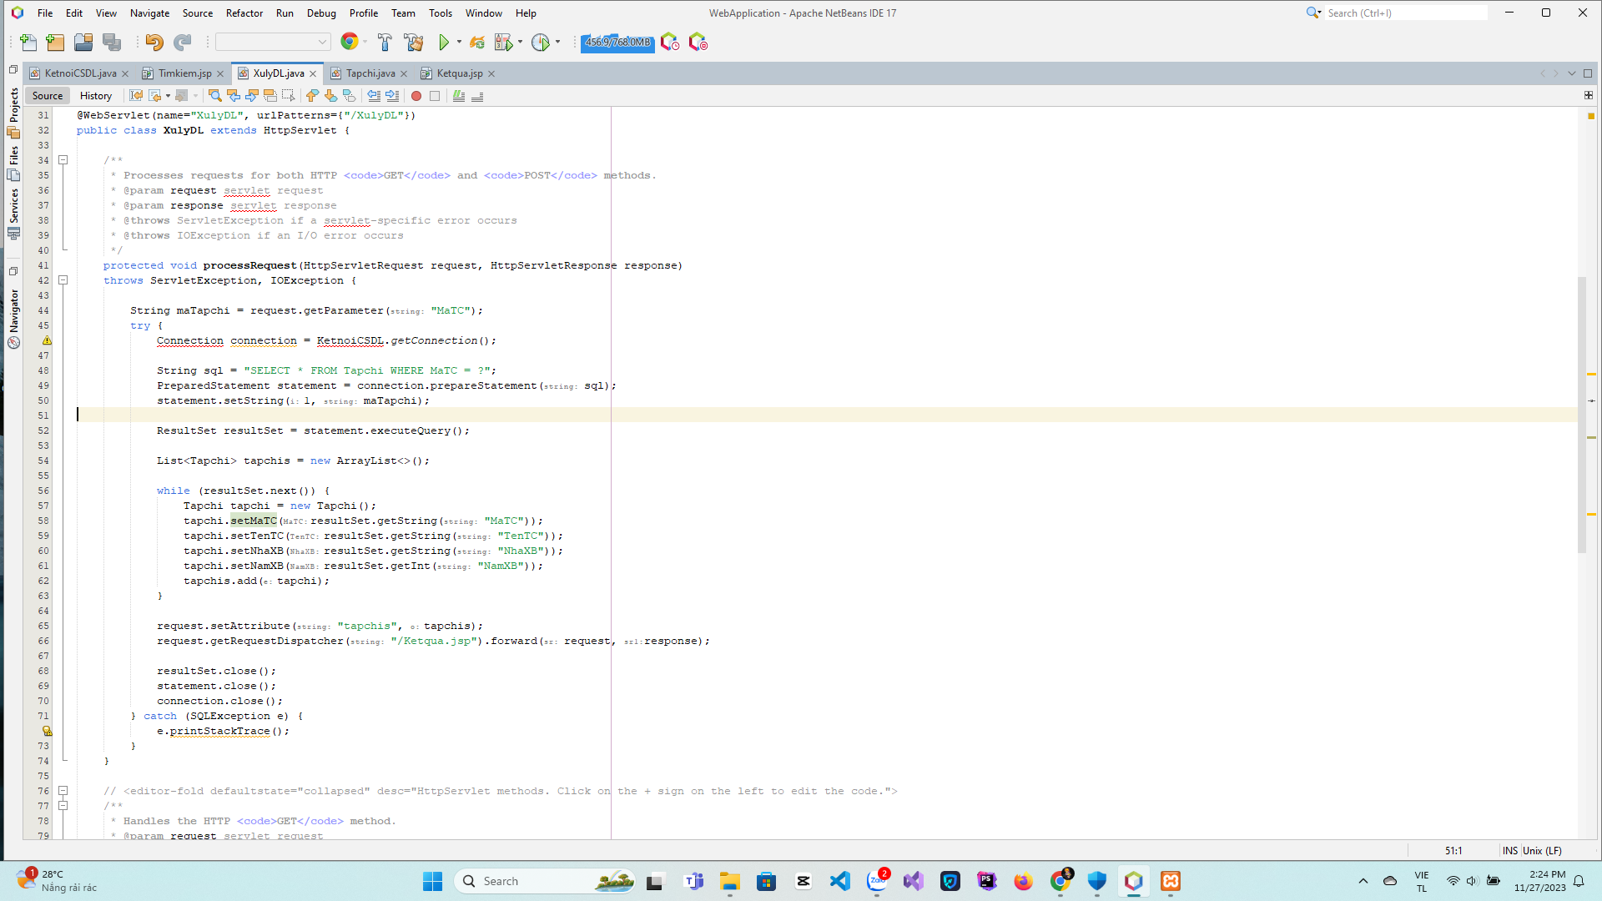Toggle highlight search results icon

(270, 96)
